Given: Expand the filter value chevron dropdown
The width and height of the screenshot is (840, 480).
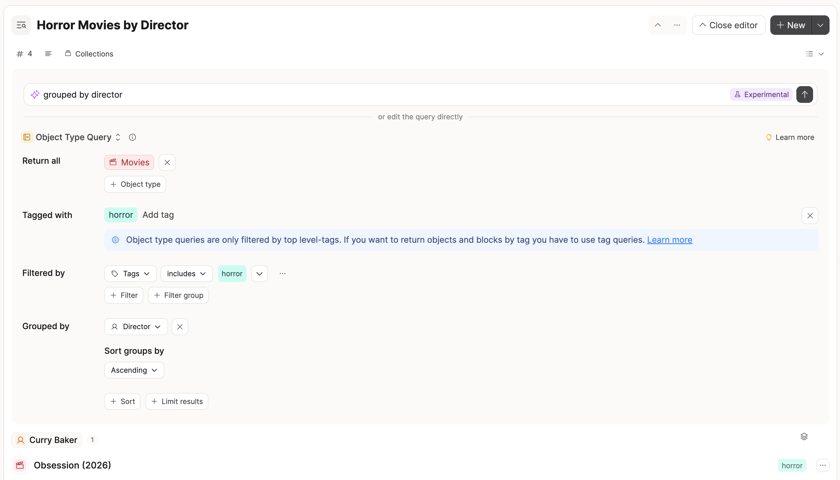Looking at the screenshot, I should (259, 274).
